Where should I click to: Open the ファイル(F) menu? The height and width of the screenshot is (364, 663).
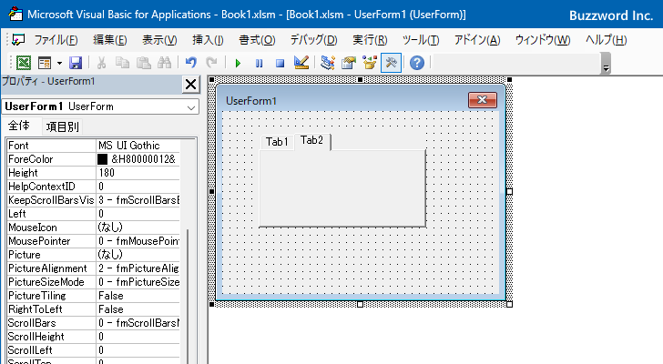(56, 40)
